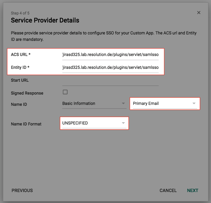The height and width of the screenshot is (203, 211).
Task: Click the arrow beside Basic Information
Action: click(123, 104)
